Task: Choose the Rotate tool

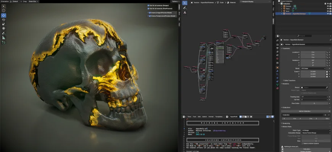Action: pyautogui.click(x=4, y=20)
